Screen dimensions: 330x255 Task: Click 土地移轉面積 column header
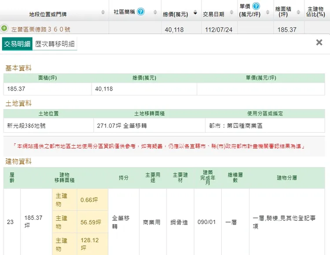click(x=150, y=113)
